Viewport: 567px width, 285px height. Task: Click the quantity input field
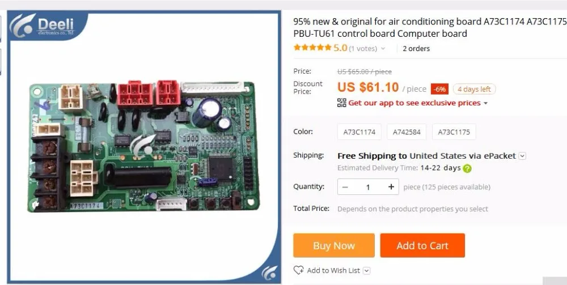point(368,187)
